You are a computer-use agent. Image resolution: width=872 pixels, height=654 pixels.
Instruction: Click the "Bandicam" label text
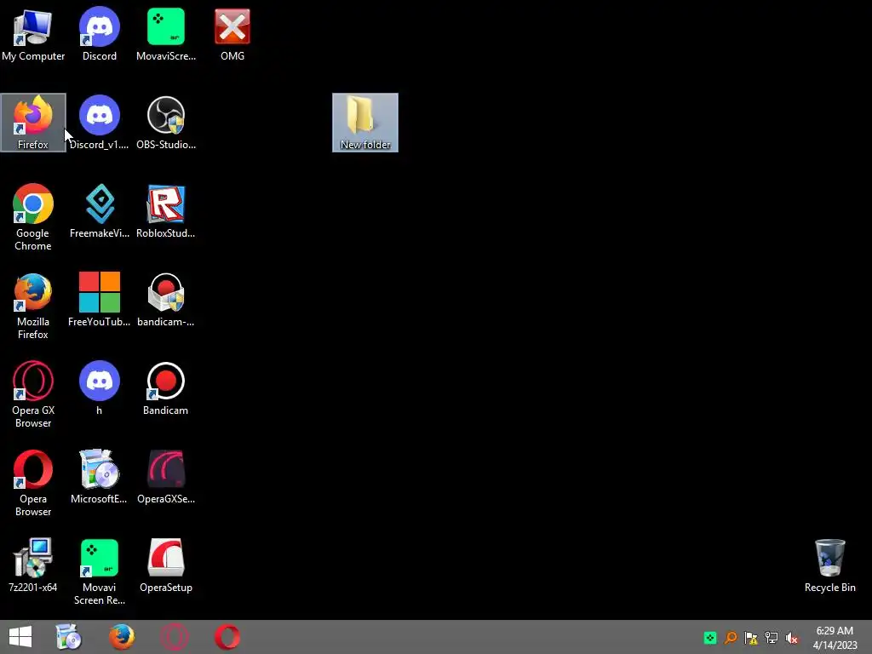[166, 410]
